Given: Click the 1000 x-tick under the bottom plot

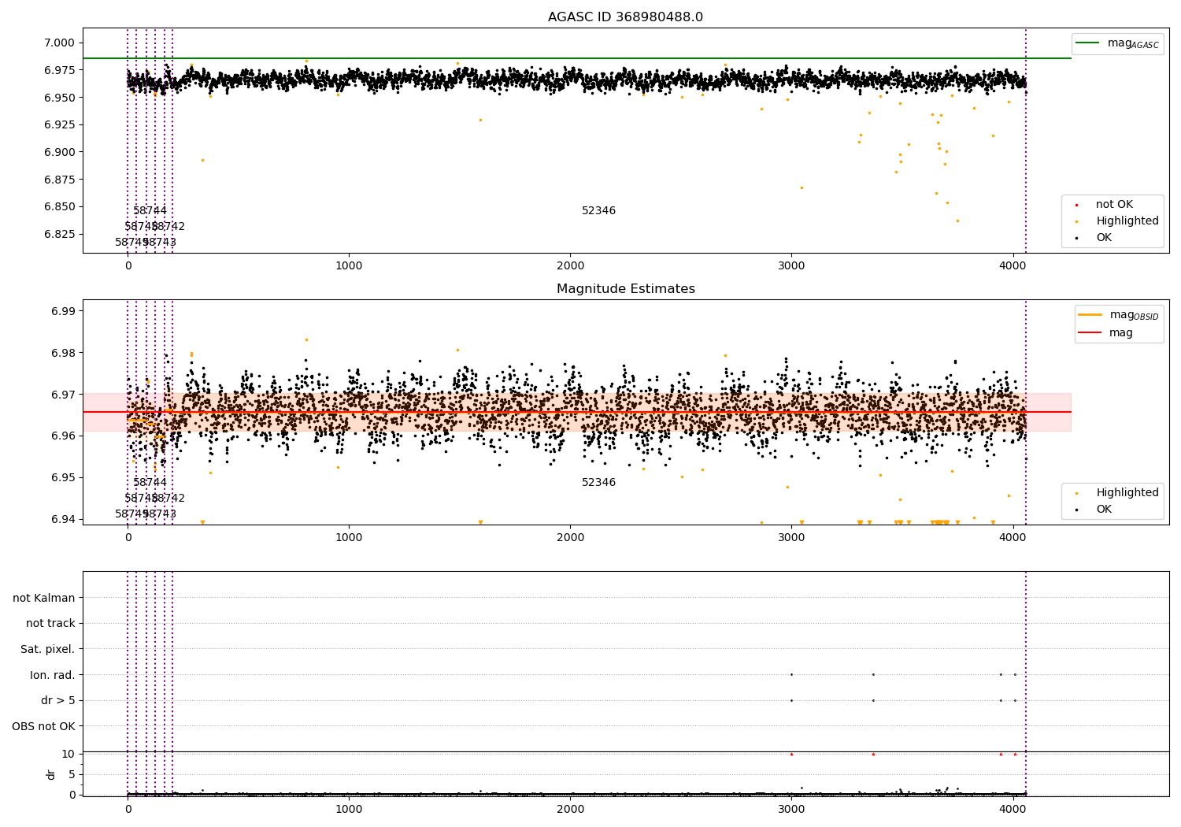Looking at the screenshot, I should tap(349, 809).
